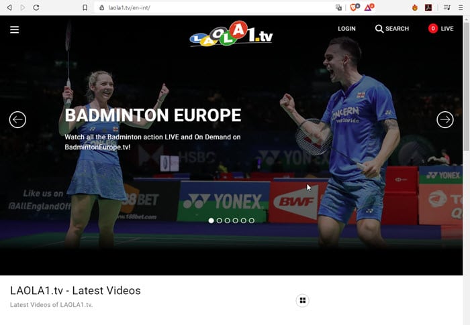Open the site hamburger menu

click(x=14, y=29)
